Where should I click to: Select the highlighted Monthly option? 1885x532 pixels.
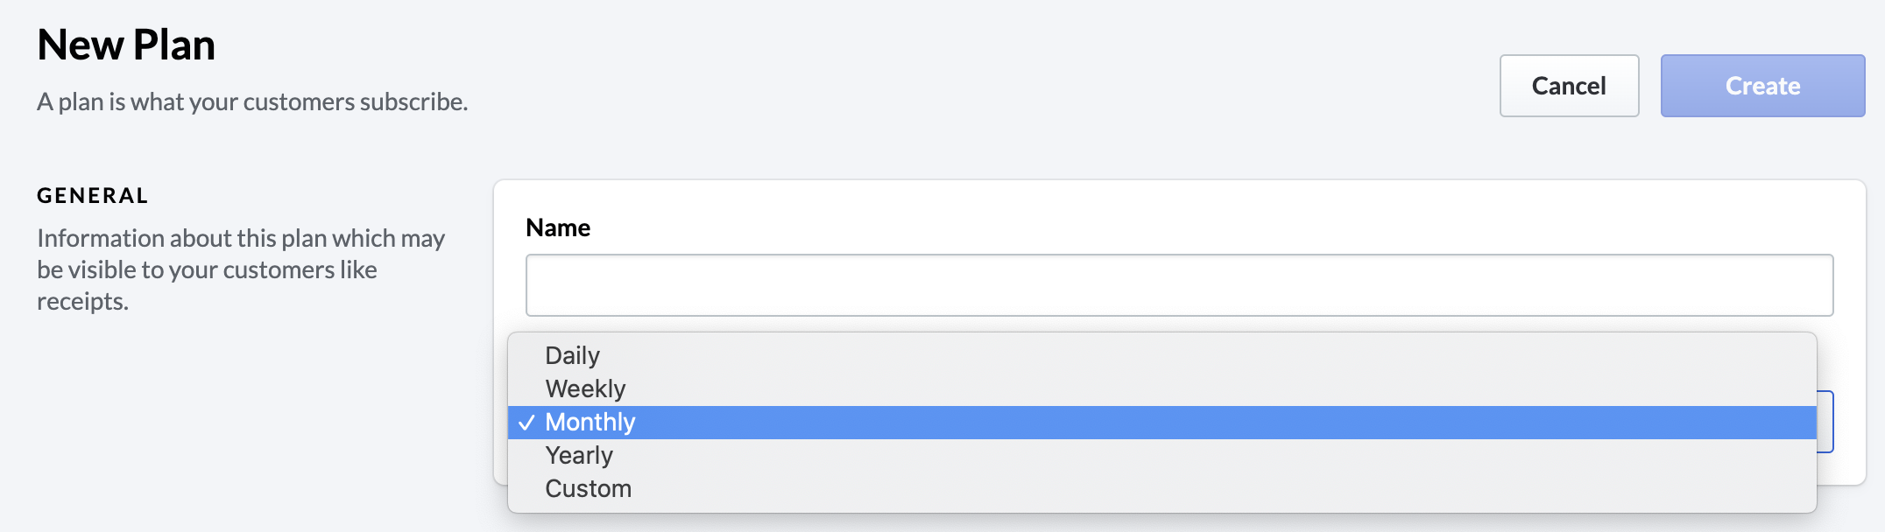pyautogui.click(x=590, y=422)
